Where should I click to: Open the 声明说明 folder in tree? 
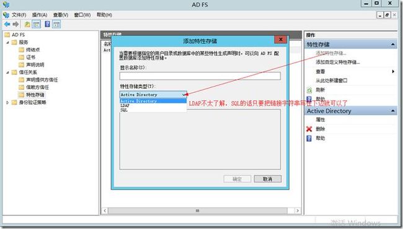[35, 64]
